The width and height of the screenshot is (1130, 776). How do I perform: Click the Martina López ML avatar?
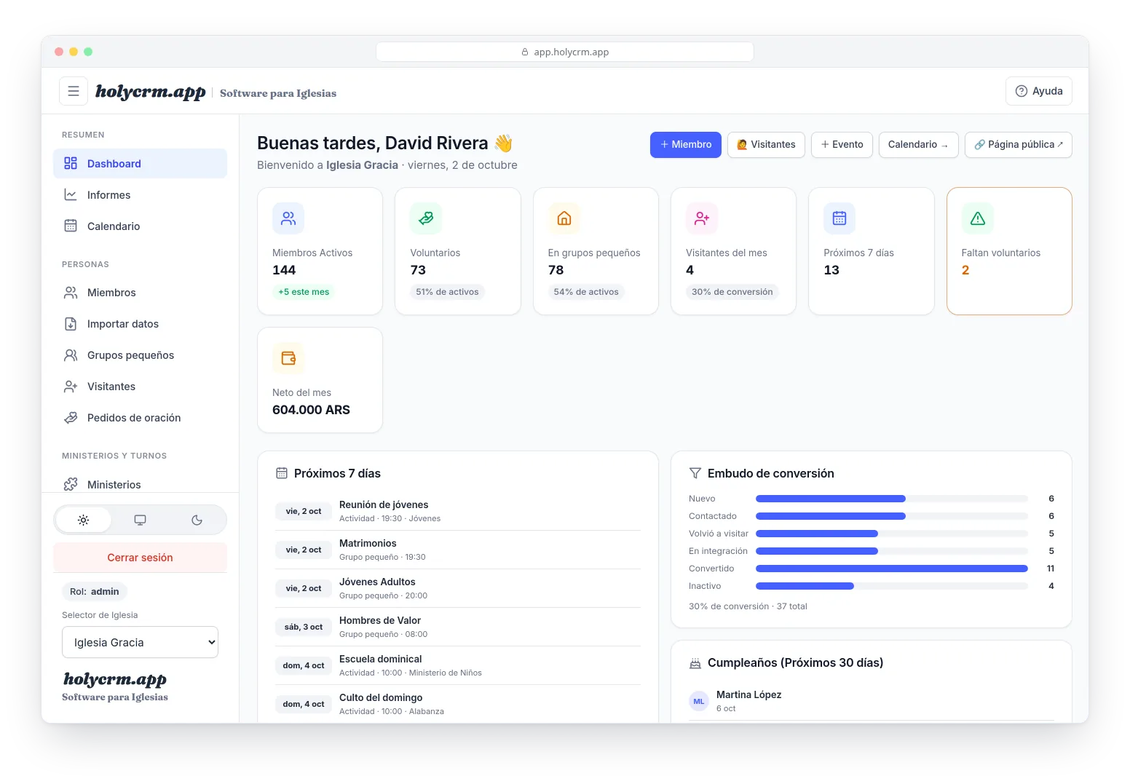(699, 701)
